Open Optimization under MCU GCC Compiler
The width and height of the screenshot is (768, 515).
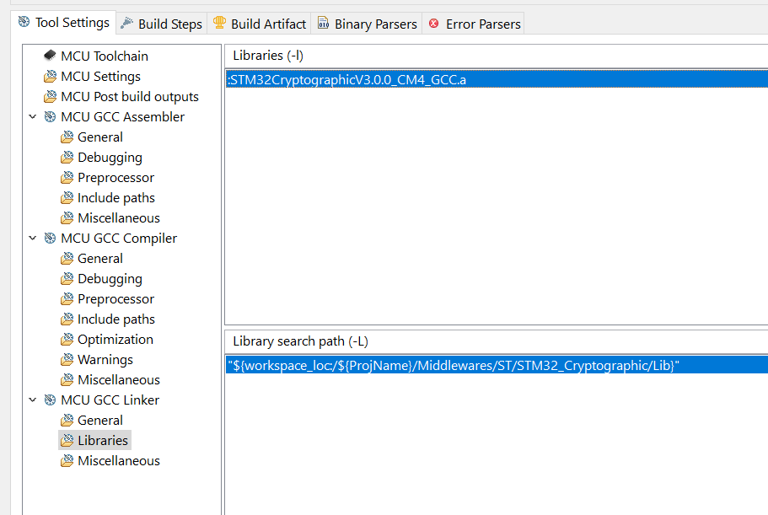click(x=115, y=340)
